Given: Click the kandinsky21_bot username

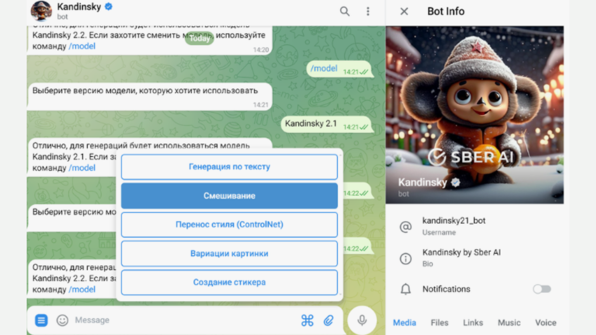Looking at the screenshot, I should 454,221.
